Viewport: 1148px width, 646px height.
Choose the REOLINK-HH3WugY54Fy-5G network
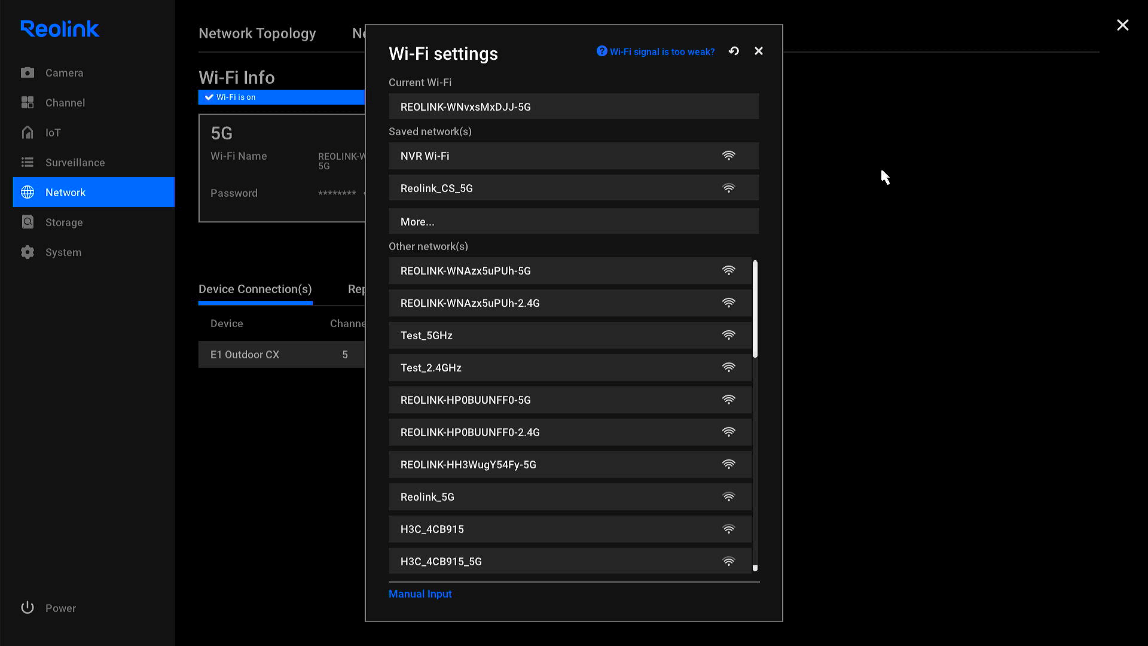pyautogui.click(x=569, y=465)
